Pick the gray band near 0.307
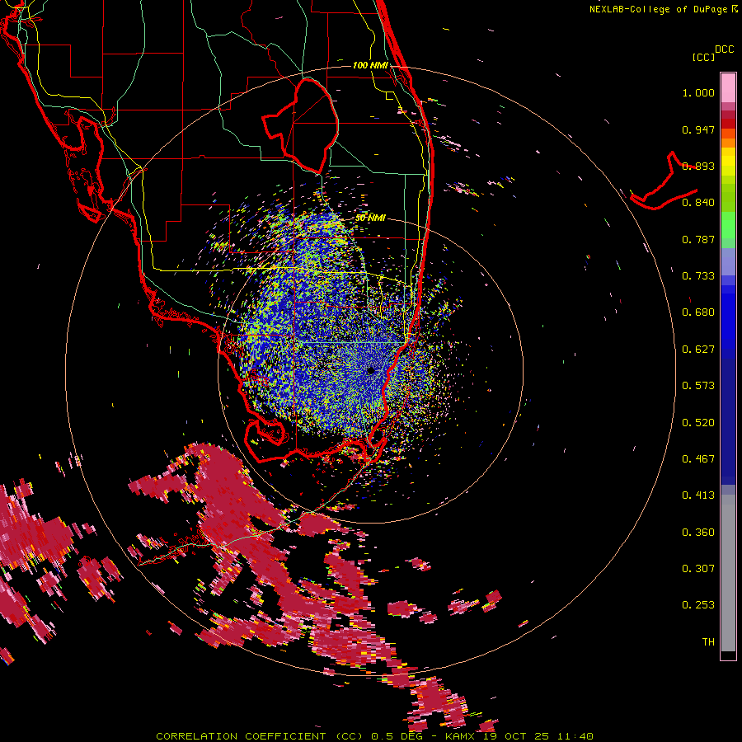This screenshot has width=742, height=742. click(x=728, y=573)
